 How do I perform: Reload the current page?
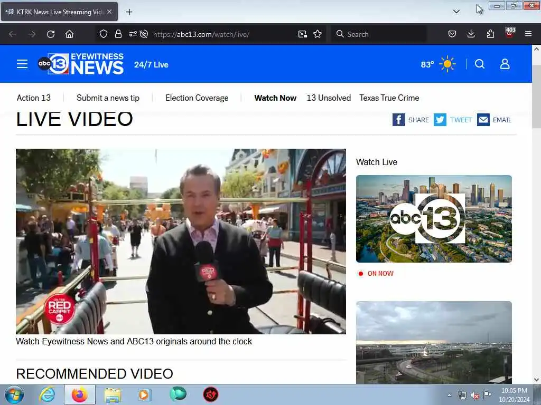pos(51,34)
